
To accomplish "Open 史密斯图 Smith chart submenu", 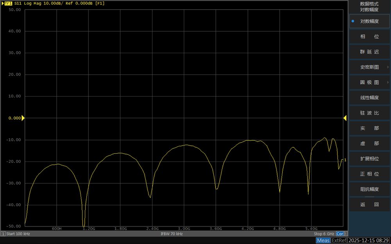I will click(369, 67).
